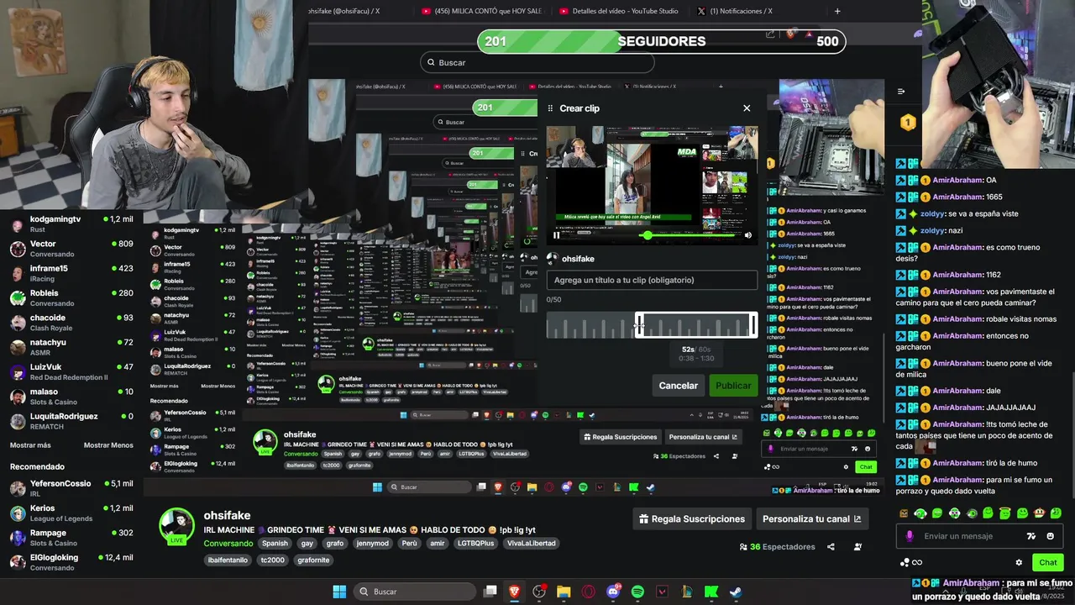1075x605 pixels.
Task: Open the Vector channel in sidebar
Action: [x=71, y=249]
